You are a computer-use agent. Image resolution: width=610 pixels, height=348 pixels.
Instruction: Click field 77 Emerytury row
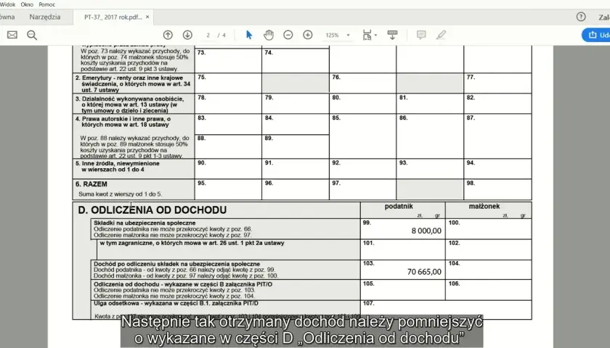[x=497, y=83]
